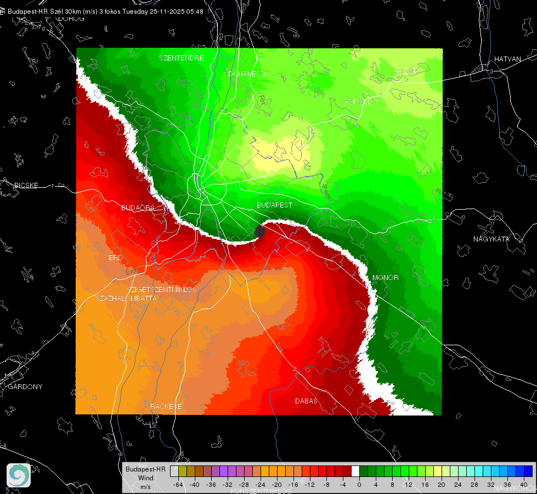Click the DOROG map label
The height and width of the screenshot is (494, 537).
71,19
